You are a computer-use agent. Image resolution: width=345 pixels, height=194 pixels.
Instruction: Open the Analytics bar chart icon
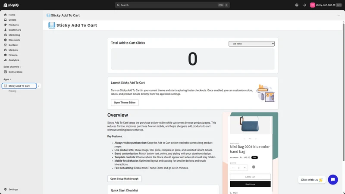[5, 60]
